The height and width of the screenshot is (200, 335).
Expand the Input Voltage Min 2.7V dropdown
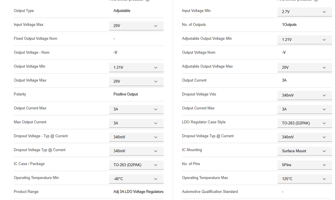304,12
